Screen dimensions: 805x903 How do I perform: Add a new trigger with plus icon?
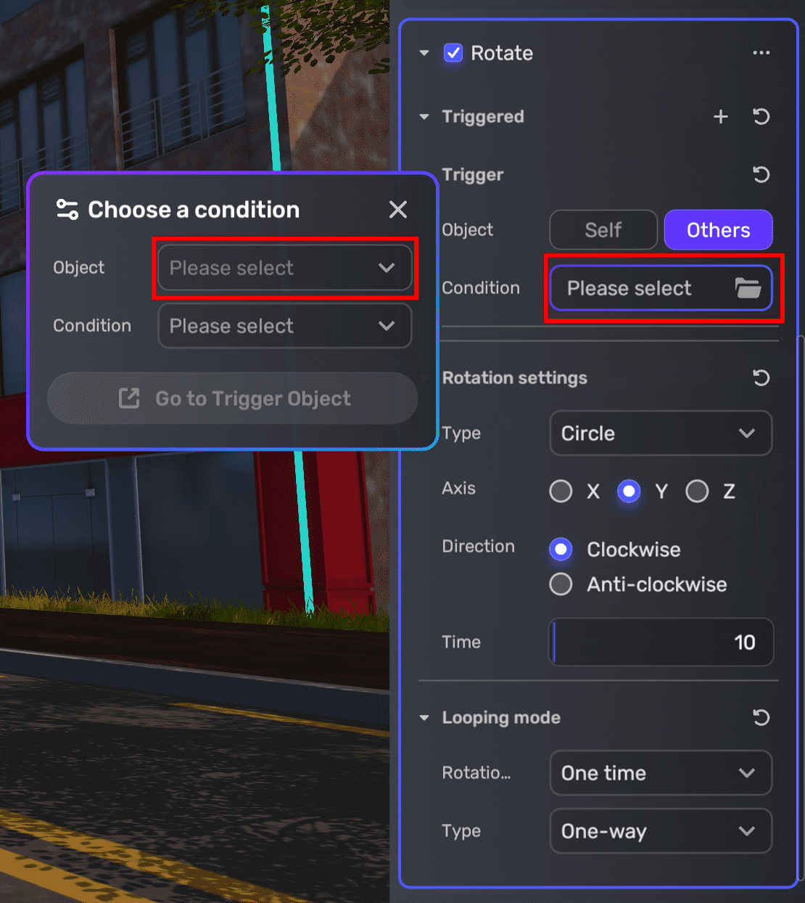pyautogui.click(x=720, y=117)
